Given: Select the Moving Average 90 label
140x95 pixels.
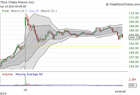Looking at the screenshot, I should (x=29, y=74).
